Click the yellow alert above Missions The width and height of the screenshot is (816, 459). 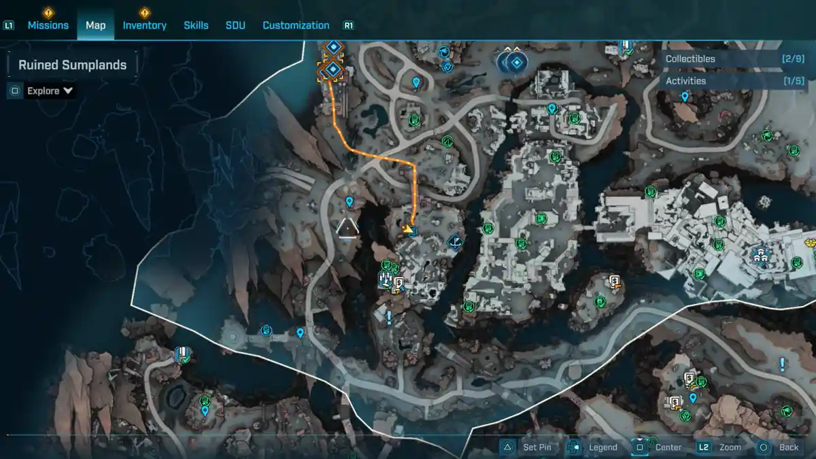coord(48,12)
